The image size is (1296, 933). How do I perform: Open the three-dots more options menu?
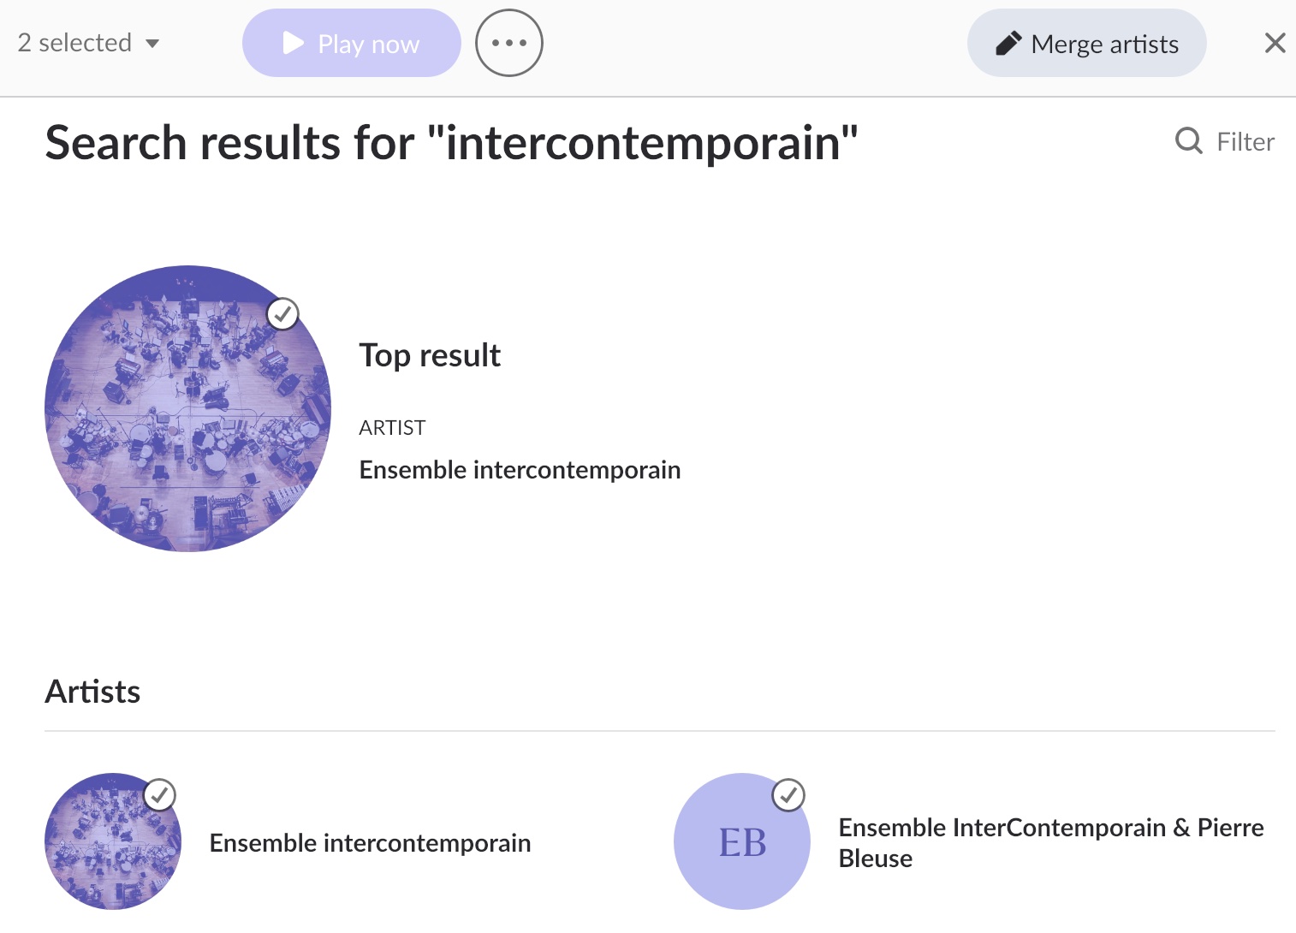[509, 43]
